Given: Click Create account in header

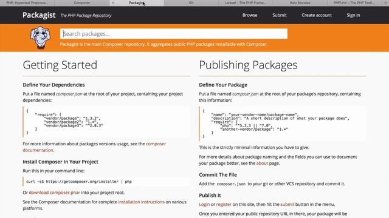Looking at the screenshot, I should tap(317, 15).
